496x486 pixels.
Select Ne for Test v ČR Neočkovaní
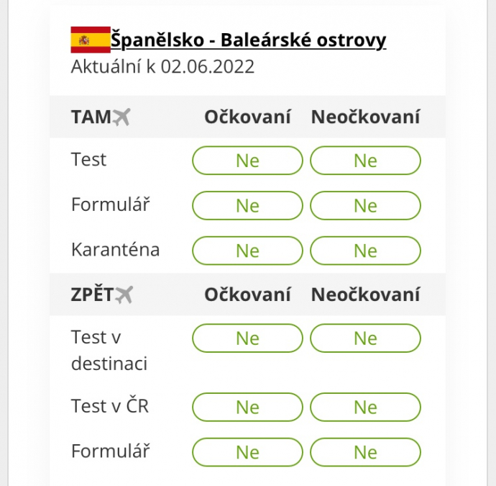365,407
